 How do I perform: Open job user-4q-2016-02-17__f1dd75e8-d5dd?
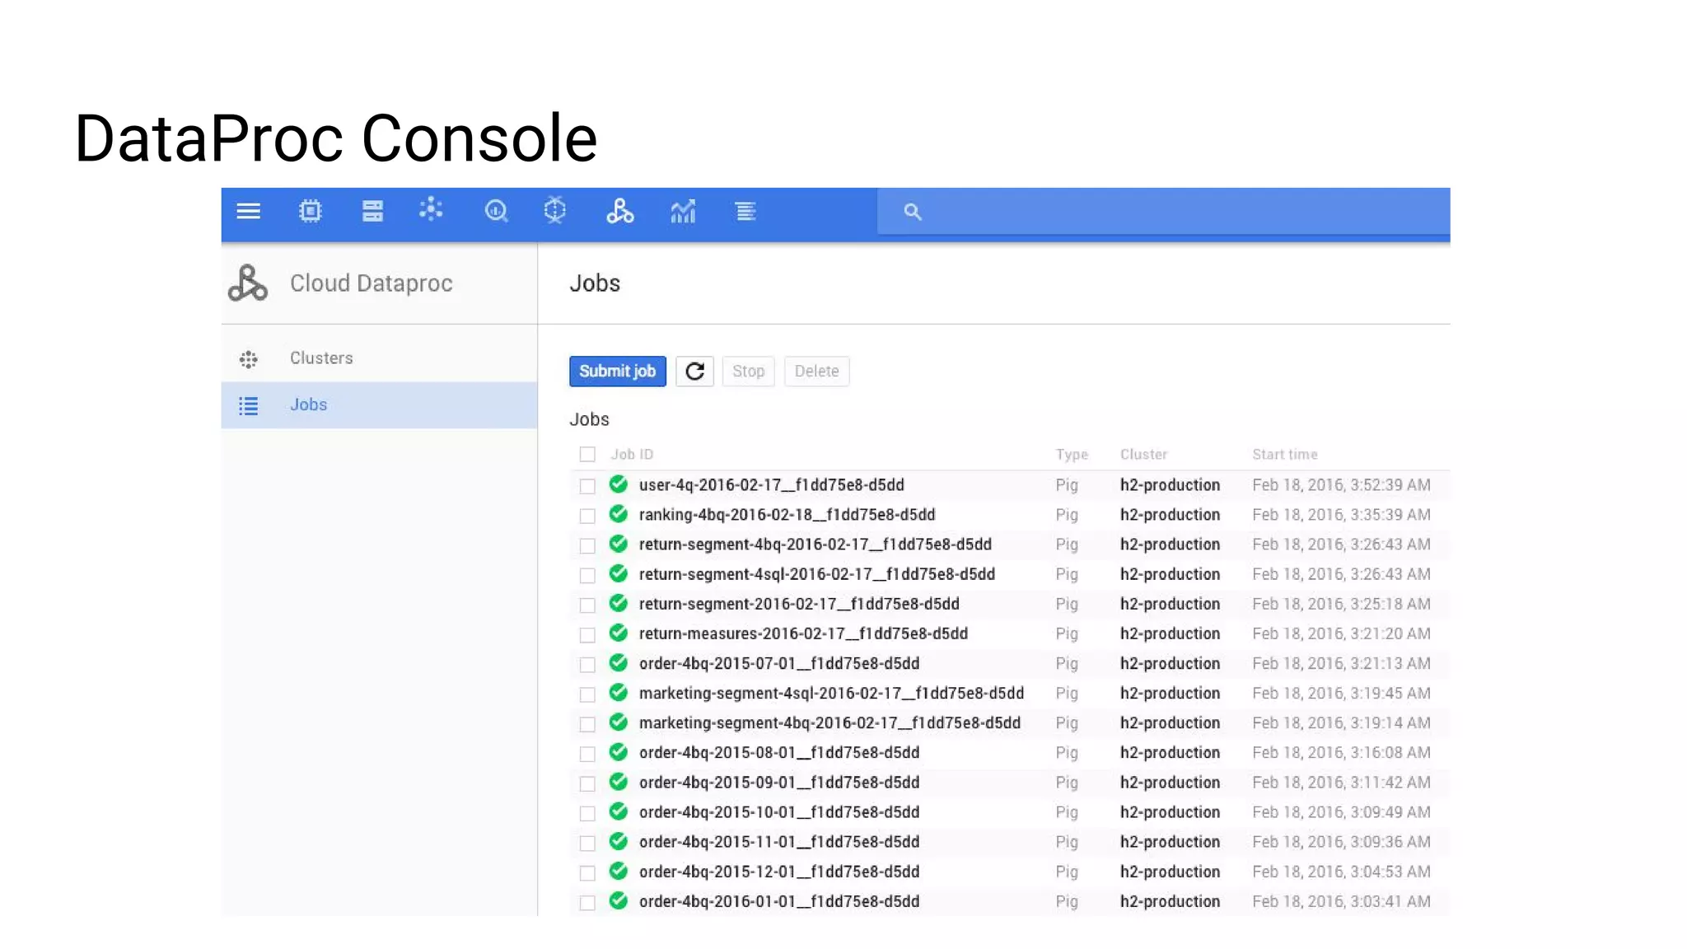771,485
